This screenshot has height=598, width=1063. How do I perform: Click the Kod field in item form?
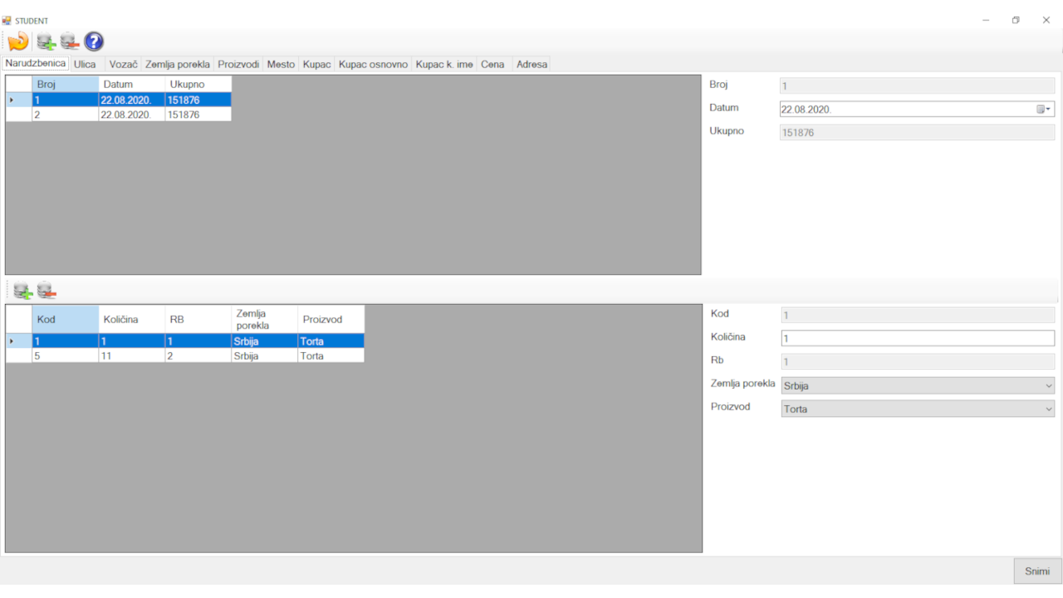918,315
